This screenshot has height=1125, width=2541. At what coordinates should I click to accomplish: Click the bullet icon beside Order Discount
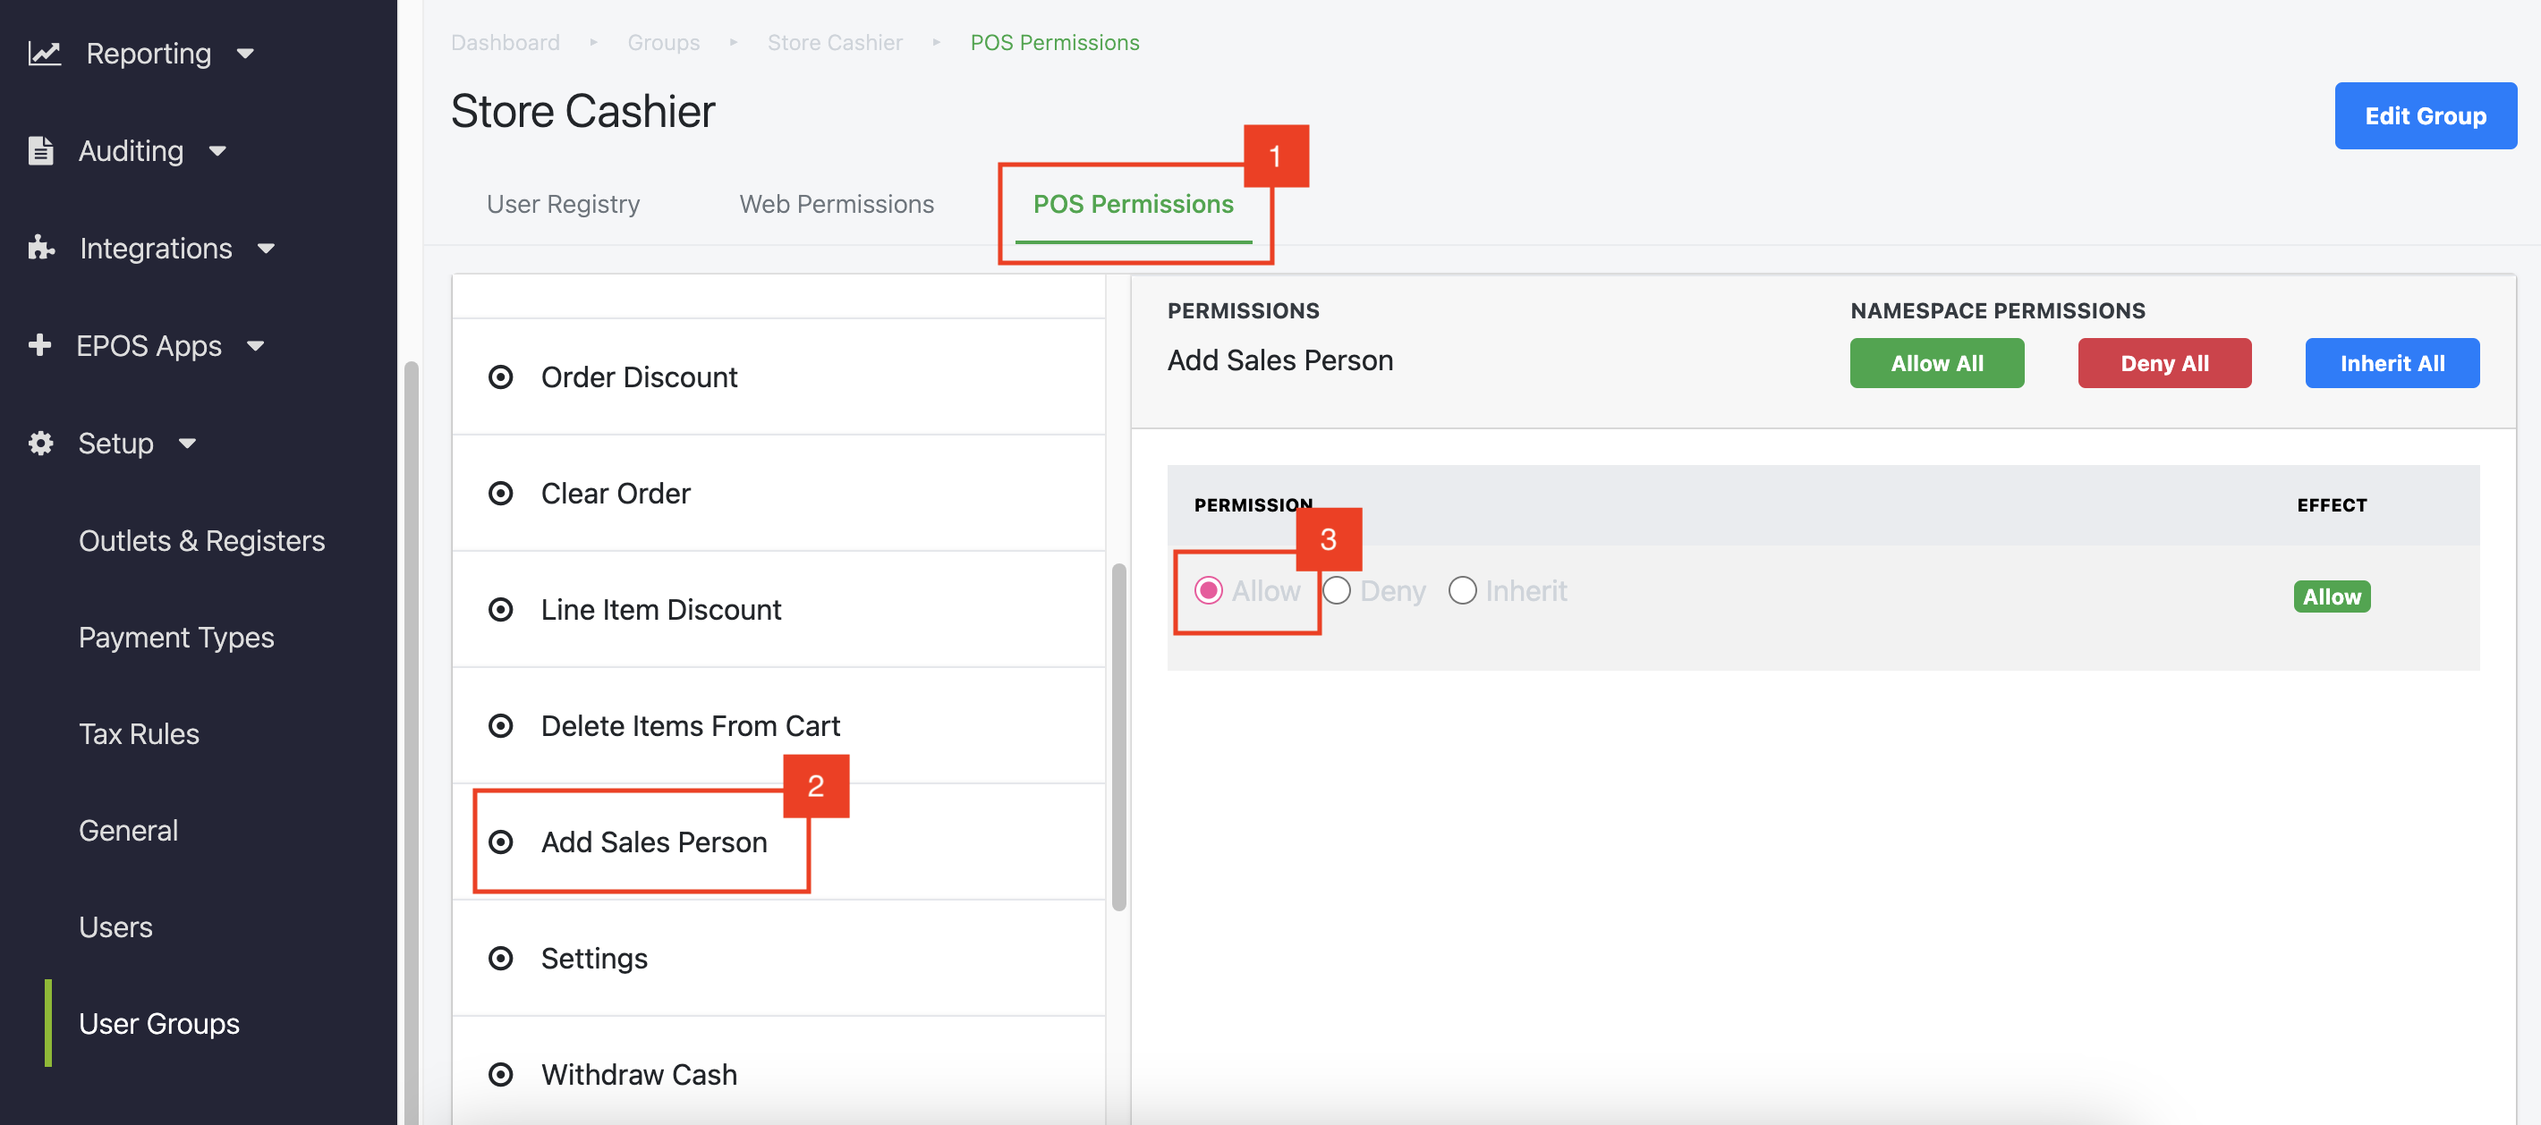(501, 376)
